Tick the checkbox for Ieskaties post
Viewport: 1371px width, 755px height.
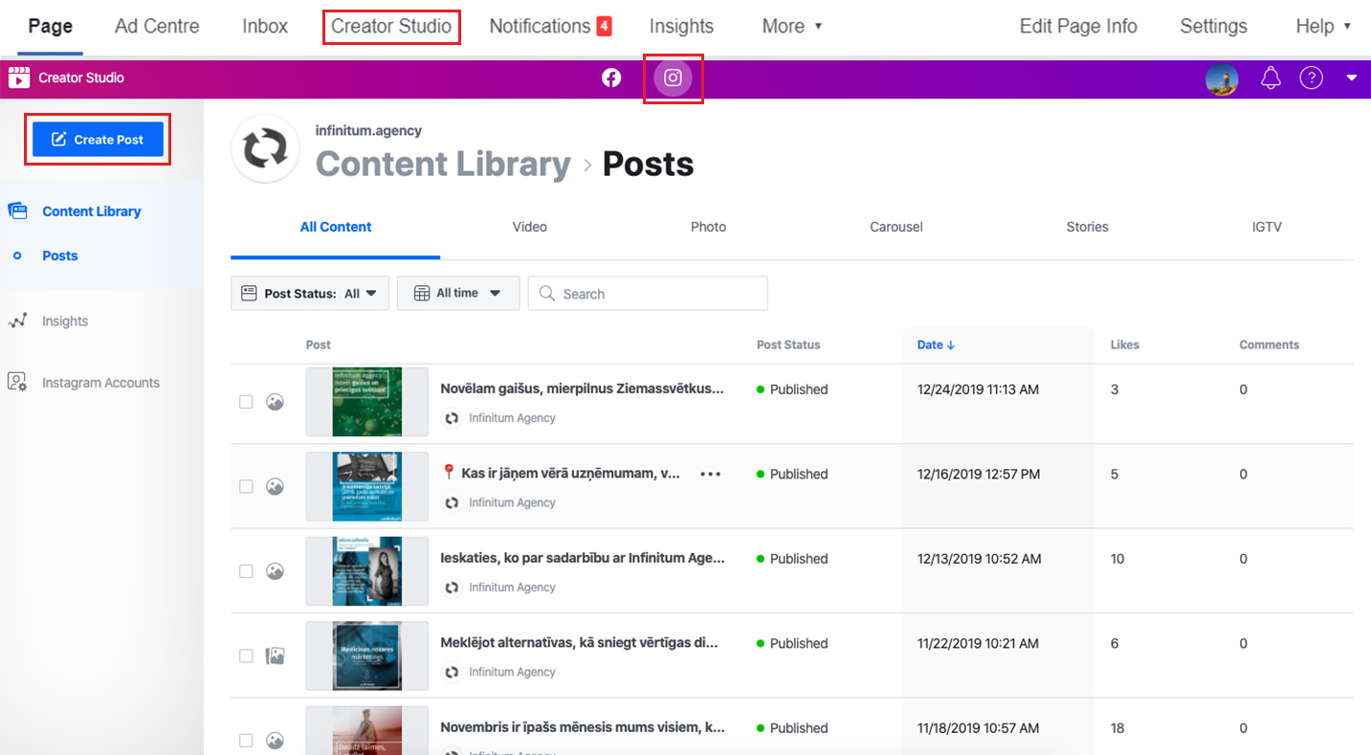click(246, 571)
